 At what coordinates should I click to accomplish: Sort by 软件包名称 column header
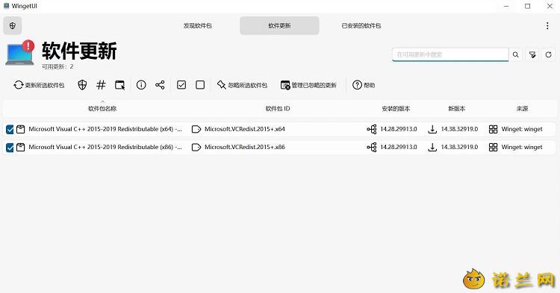pos(102,109)
